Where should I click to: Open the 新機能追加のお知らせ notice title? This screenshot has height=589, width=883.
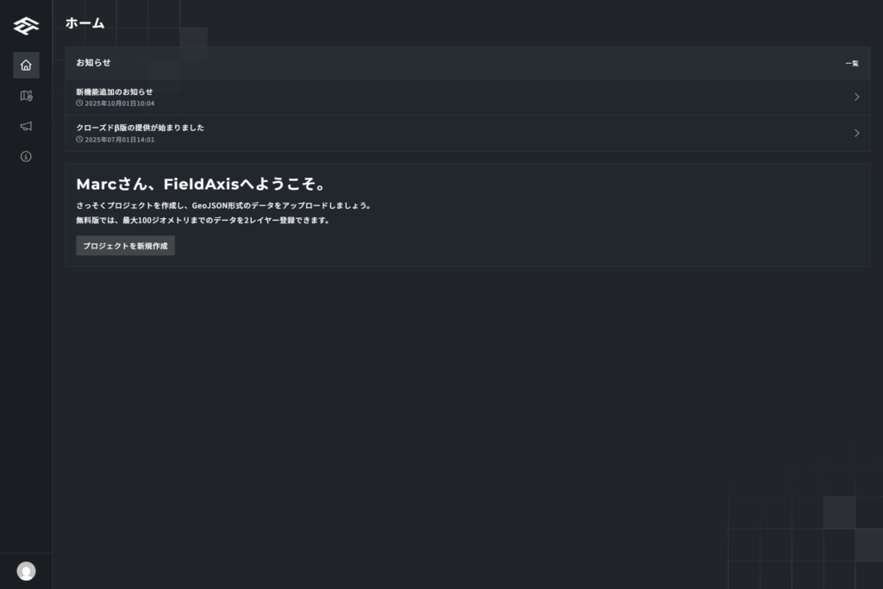tap(114, 91)
